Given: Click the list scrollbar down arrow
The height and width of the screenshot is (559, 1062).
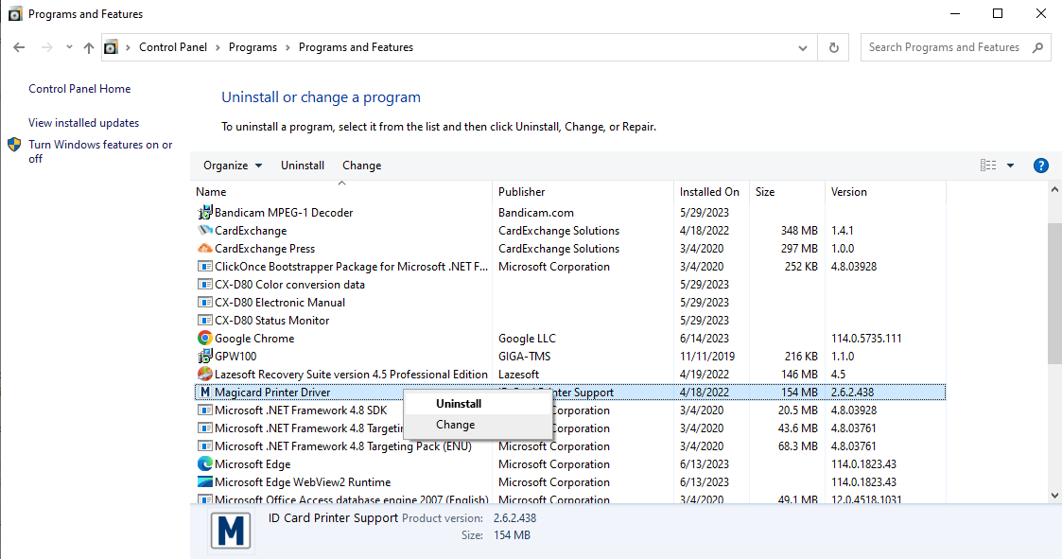Looking at the screenshot, I should [1054, 496].
